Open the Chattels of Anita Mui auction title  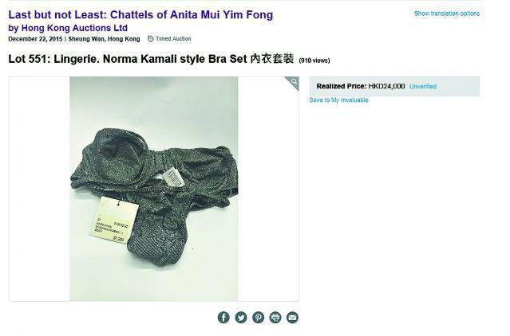pos(140,14)
